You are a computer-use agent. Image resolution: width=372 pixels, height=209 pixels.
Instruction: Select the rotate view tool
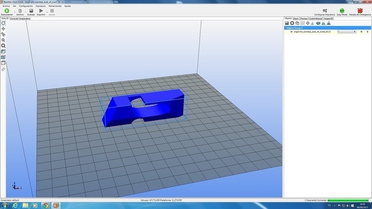pyautogui.click(x=3, y=23)
